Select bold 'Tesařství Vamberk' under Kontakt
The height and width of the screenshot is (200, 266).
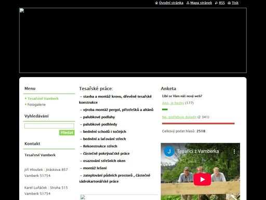pos(40,155)
